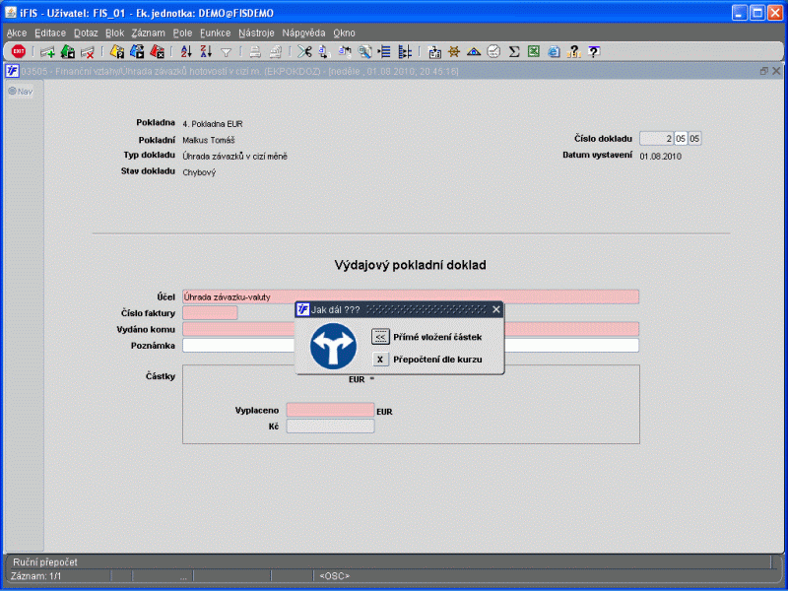Image resolution: width=788 pixels, height=591 pixels.
Task: Close the Jak dál ??? dialog
Action: (x=496, y=309)
